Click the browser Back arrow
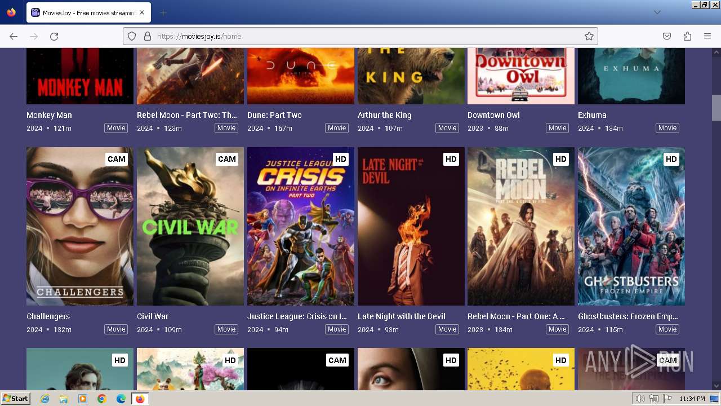The image size is (721, 406). click(14, 36)
